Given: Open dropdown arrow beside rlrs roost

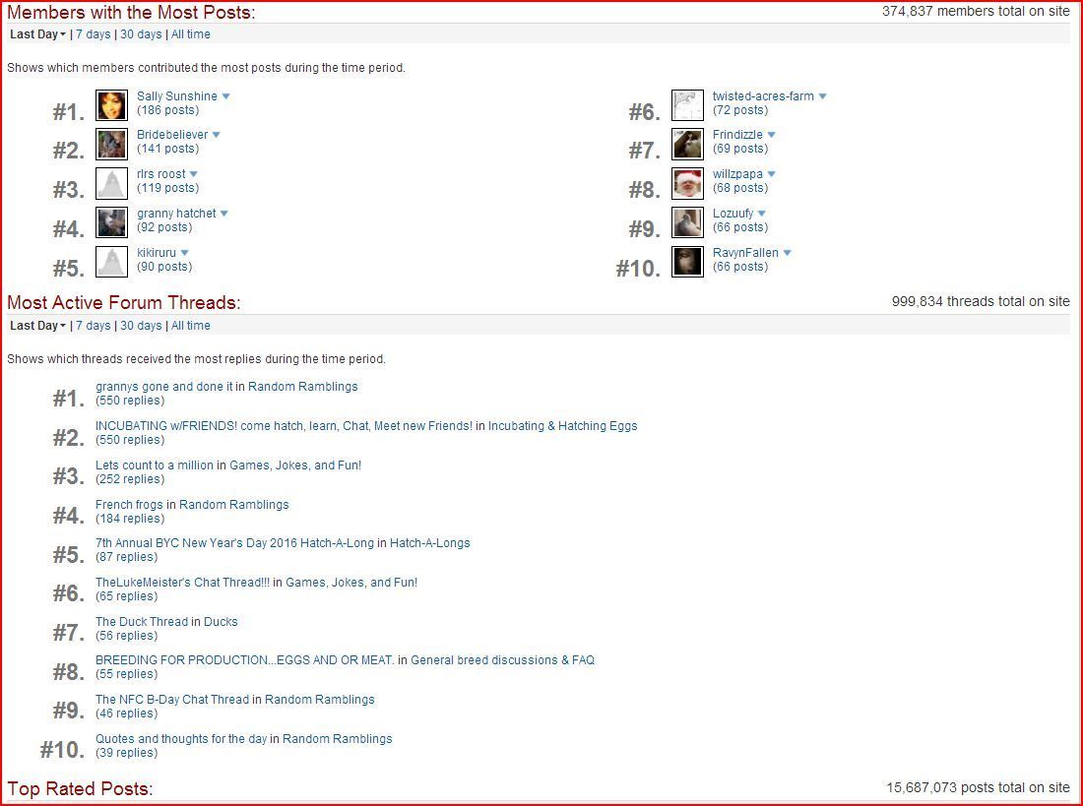Looking at the screenshot, I should pyautogui.click(x=194, y=174).
